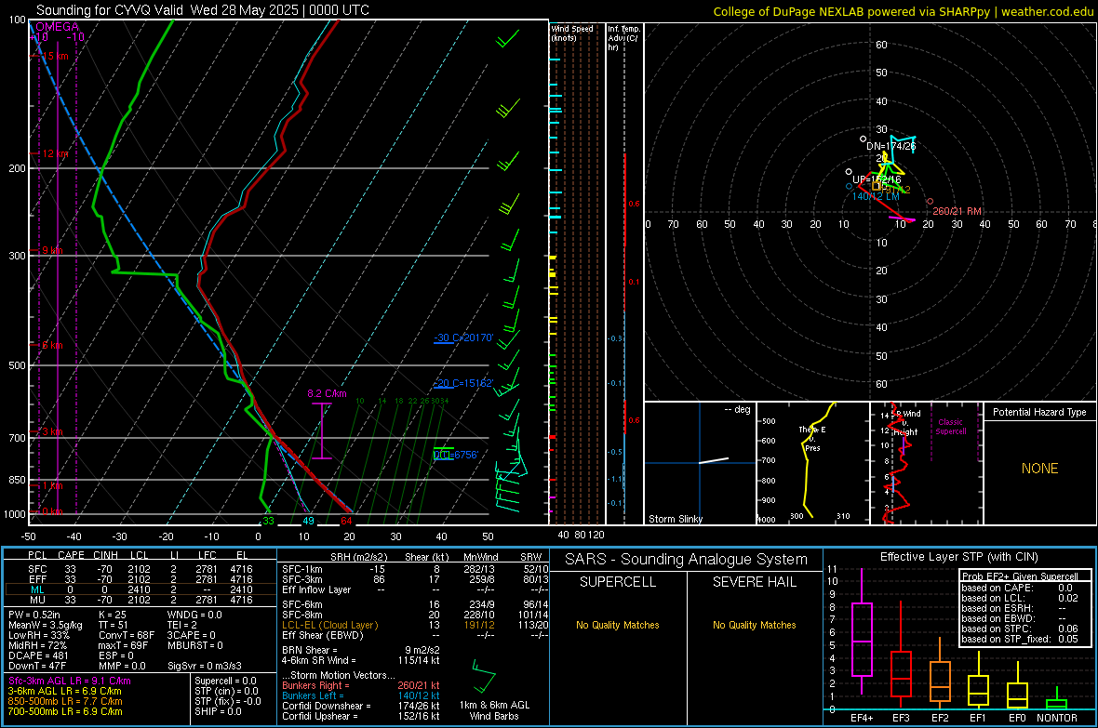Screen dimensions: 1098x728
Task: Click the 'SRH (m2/s2)' column header
Action: [358, 557]
